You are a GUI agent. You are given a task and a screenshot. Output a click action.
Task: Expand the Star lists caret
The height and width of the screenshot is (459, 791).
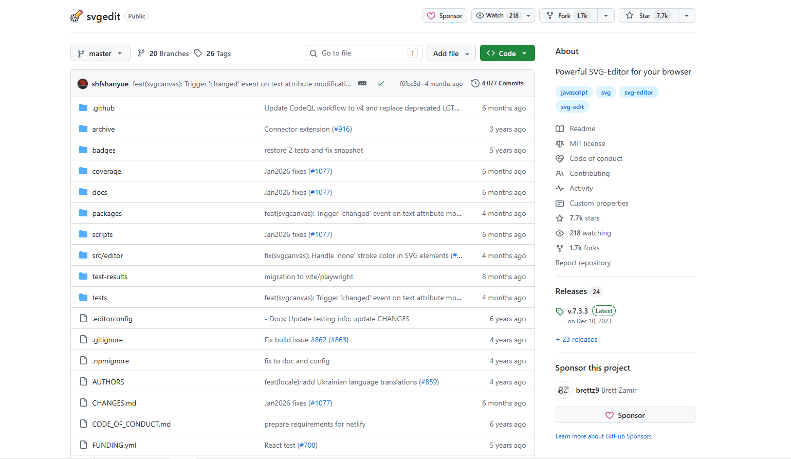(x=687, y=15)
